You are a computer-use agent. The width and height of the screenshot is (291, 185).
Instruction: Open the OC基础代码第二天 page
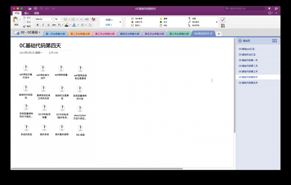248,66
